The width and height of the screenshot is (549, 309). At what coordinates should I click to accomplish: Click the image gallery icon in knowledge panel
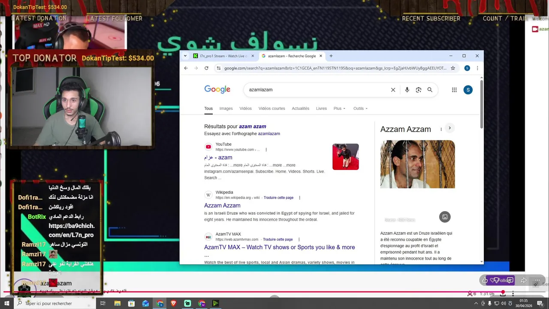point(445,217)
